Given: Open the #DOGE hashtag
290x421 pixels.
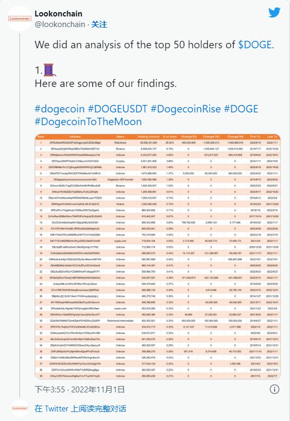Looking at the screenshot, I should click(x=241, y=109).
